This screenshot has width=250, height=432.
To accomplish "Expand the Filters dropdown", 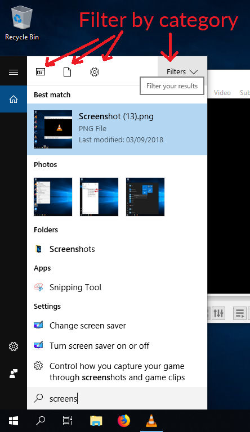I will pos(182,72).
